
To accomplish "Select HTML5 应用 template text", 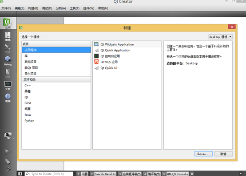I will click(109, 62).
